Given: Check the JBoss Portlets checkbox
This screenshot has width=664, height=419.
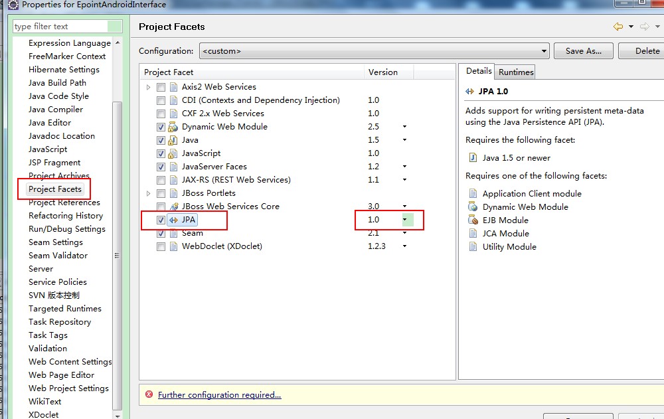Looking at the screenshot, I should click(x=161, y=194).
